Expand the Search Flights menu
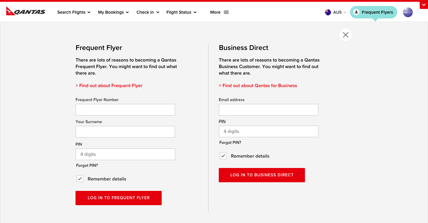The height and width of the screenshot is (223, 428). [74, 12]
